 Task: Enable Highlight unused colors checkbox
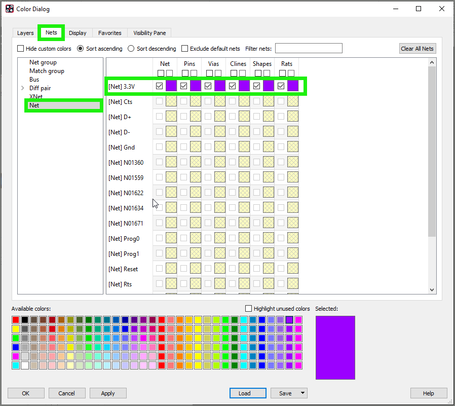click(248, 309)
